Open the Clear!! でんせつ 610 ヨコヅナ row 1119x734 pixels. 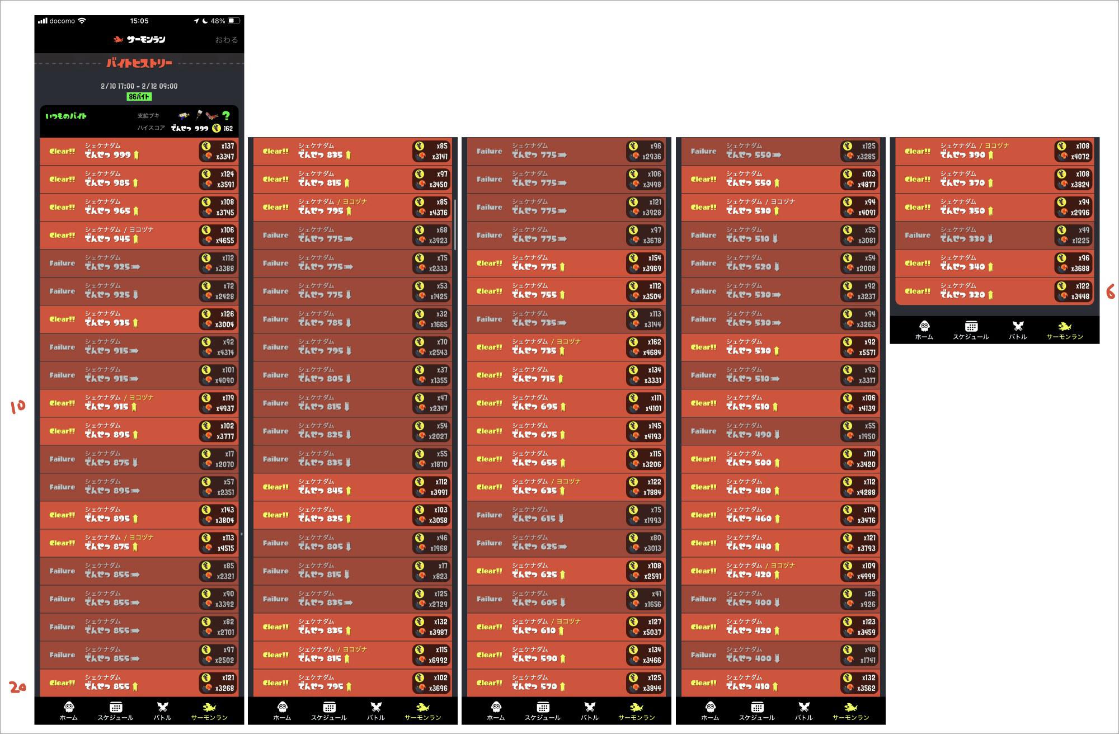tap(566, 627)
